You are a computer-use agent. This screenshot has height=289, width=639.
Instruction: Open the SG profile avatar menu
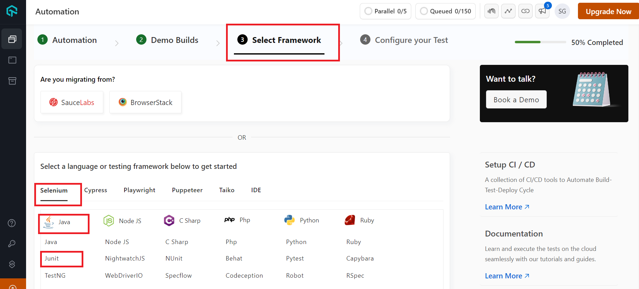562,11
